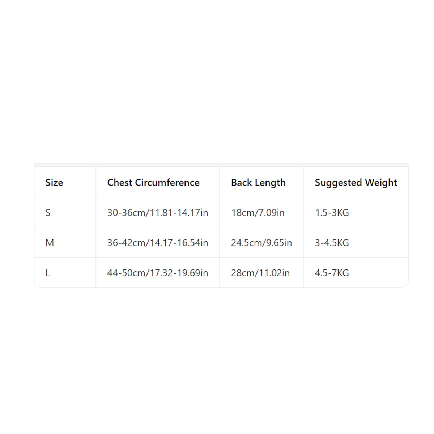The height and width of the screenshot is (434, 434).
Task: Click the word Weight in the header
Action: 381,183
